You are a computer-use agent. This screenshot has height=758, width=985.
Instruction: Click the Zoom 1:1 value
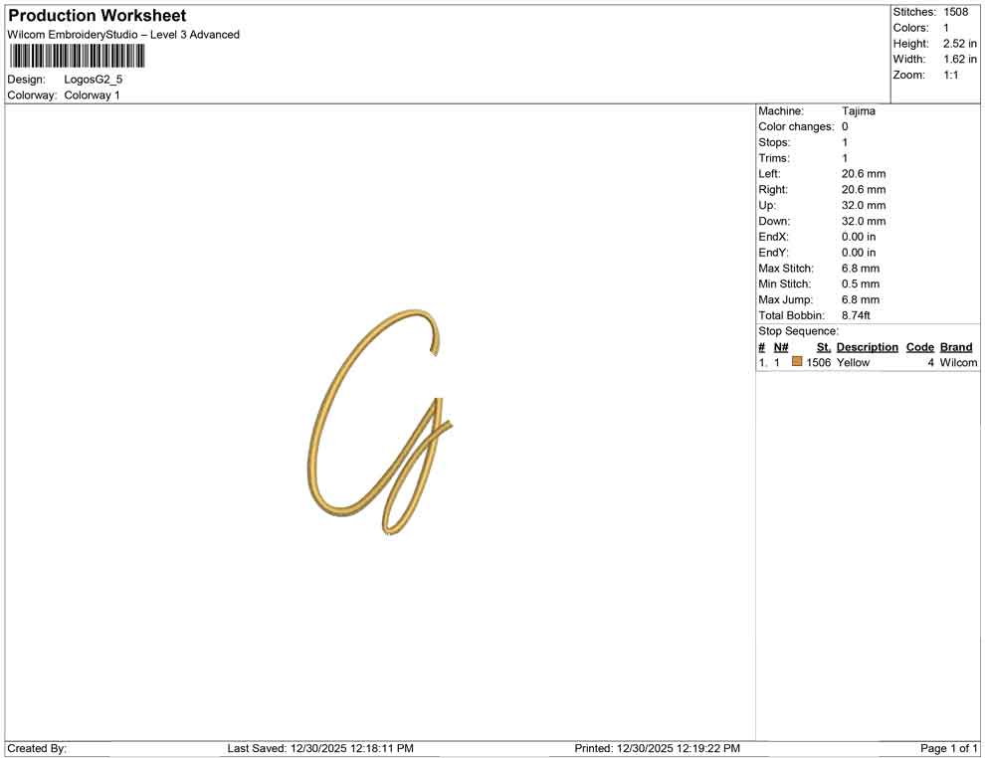[x=952, y=75]
